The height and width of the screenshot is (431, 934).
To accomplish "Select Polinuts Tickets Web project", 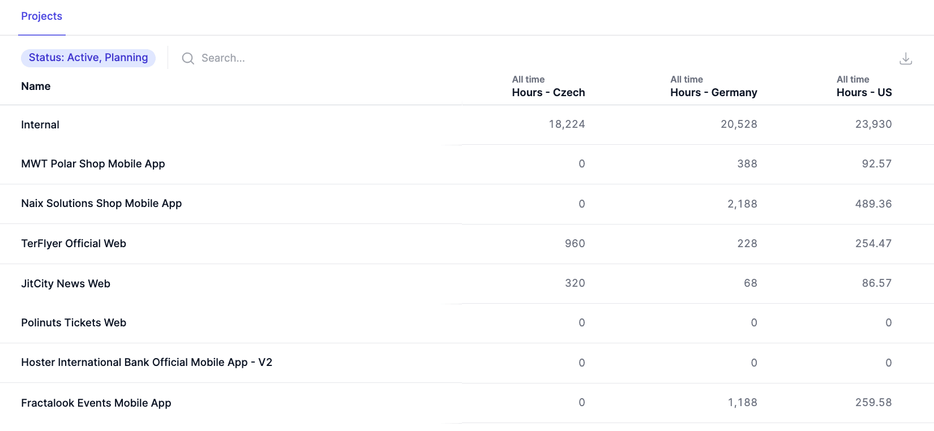I will pyautogui.click(x=74, y=323).
